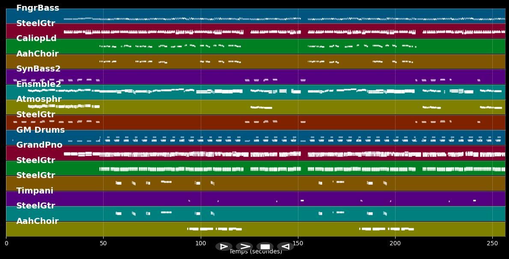Click the 100 seconds tick on time axis
The width and height of the screenshot is (509, 259).
click(x=201, y=244)
